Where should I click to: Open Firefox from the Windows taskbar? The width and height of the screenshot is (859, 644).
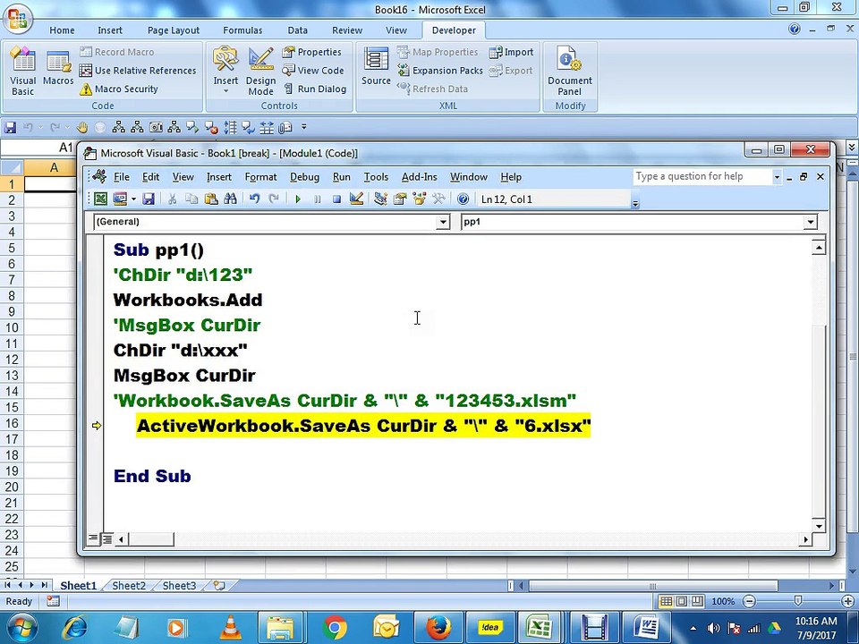[438, 628]
